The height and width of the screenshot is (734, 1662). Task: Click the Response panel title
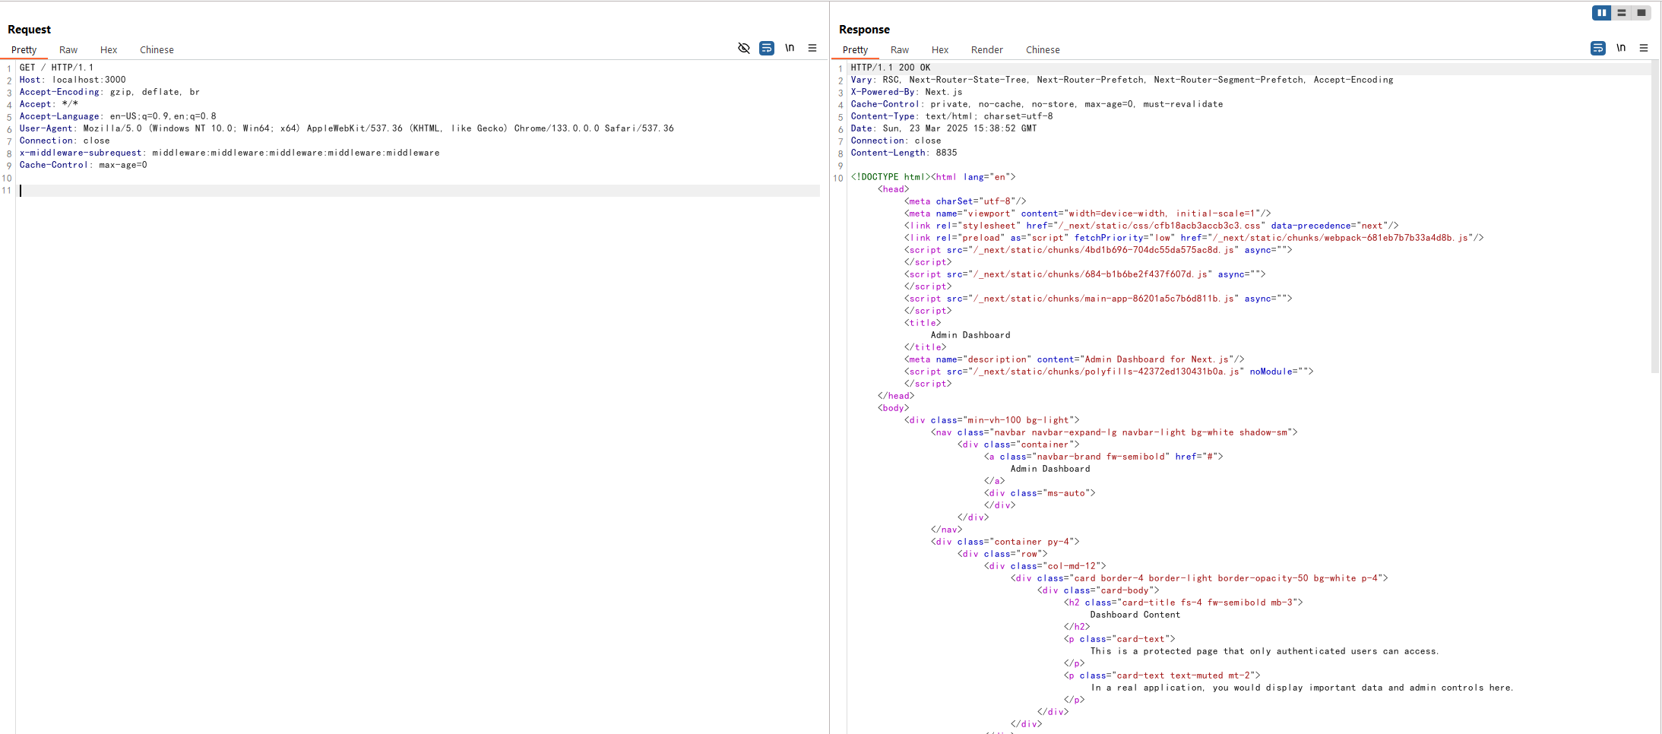[x=864, y=30]
